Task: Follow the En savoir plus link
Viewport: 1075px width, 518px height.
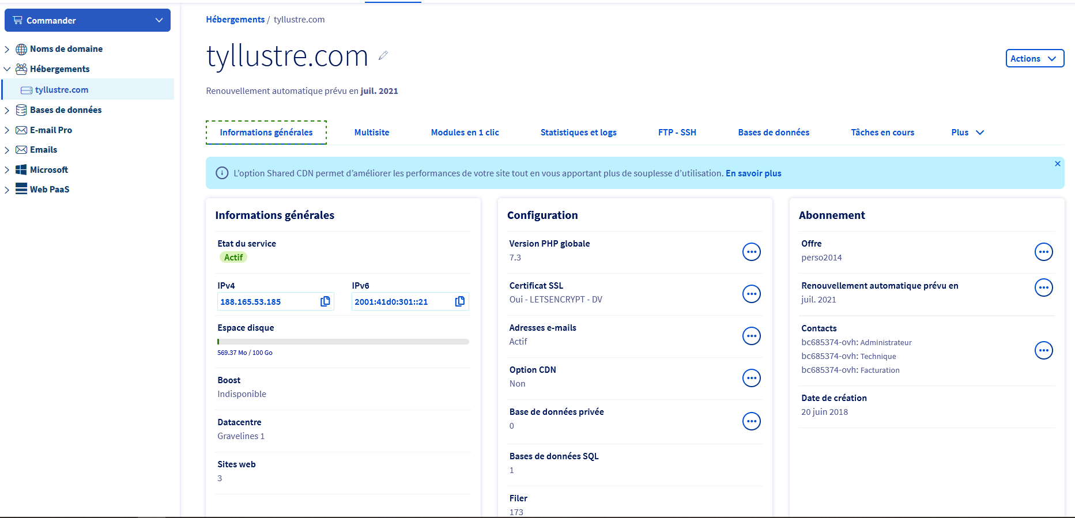Action: coord(753,173)
